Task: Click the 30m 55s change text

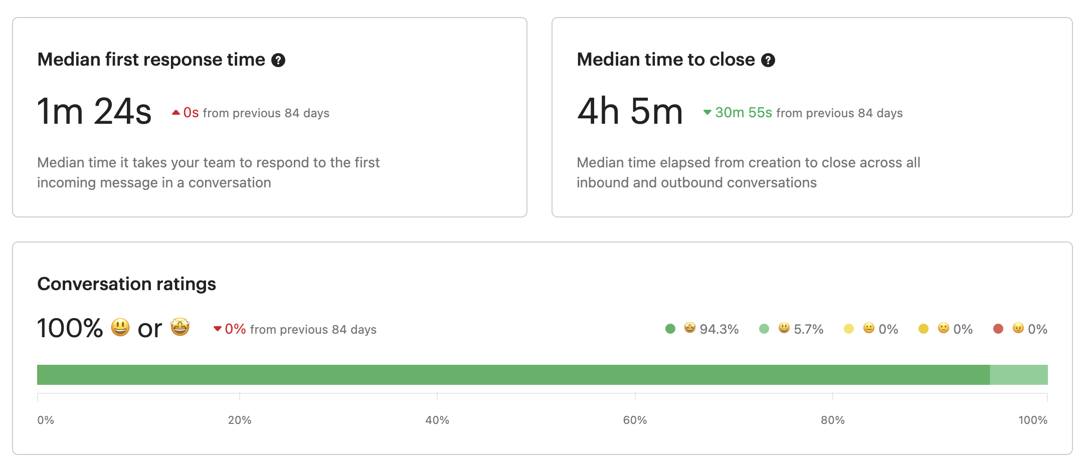Action: pos(743,113)
